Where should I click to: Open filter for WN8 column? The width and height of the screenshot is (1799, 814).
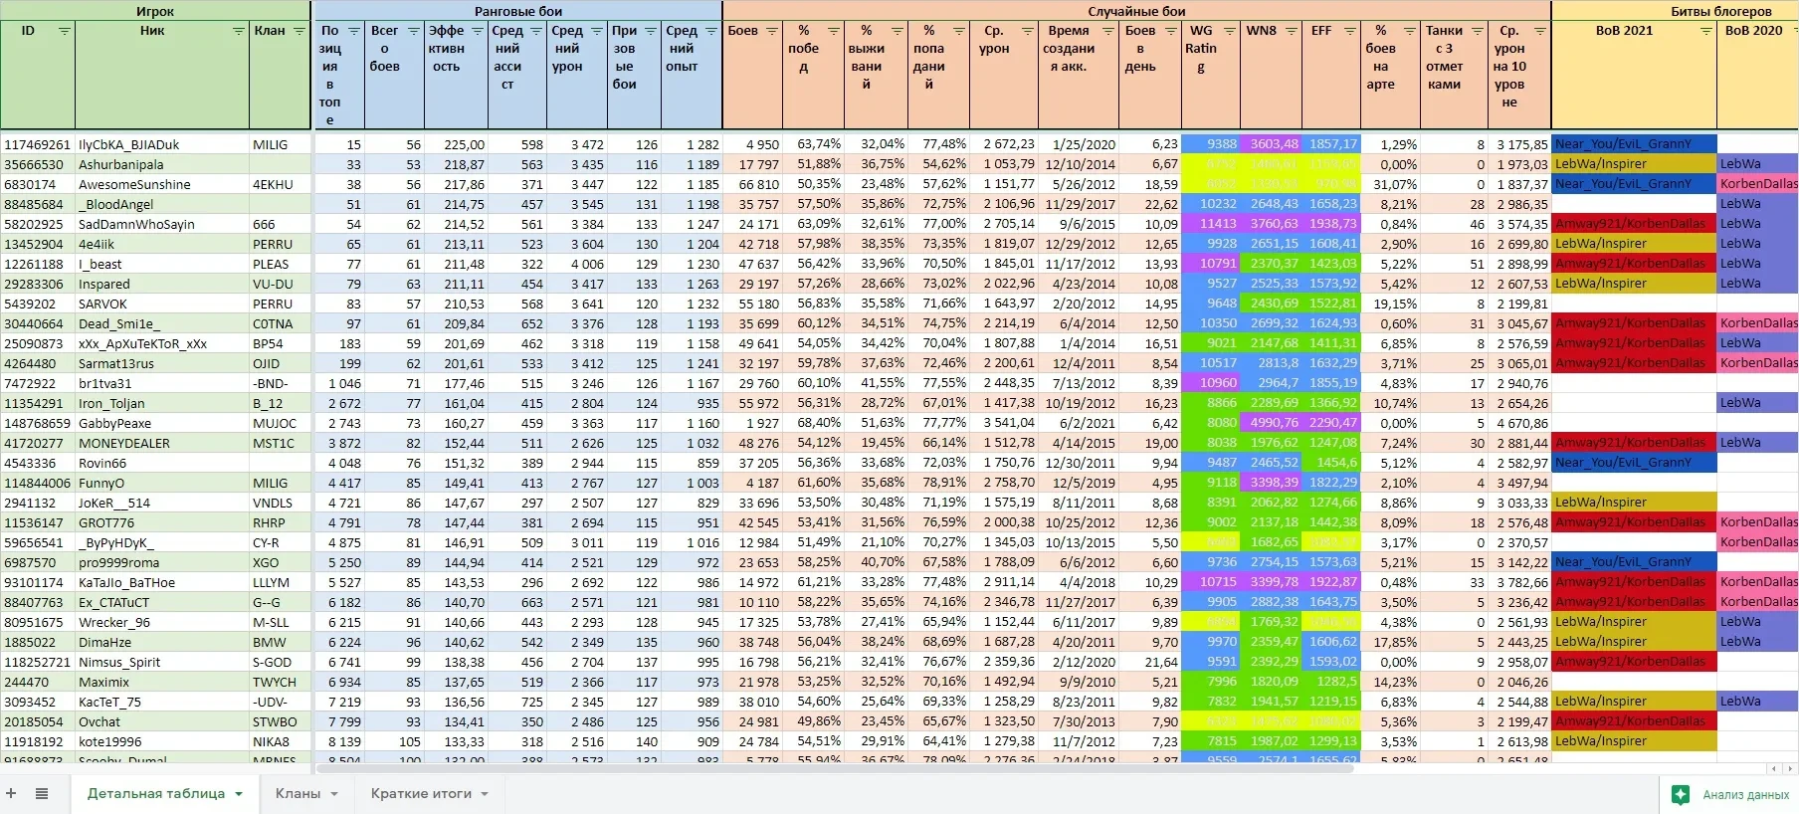pos(1291,31)
